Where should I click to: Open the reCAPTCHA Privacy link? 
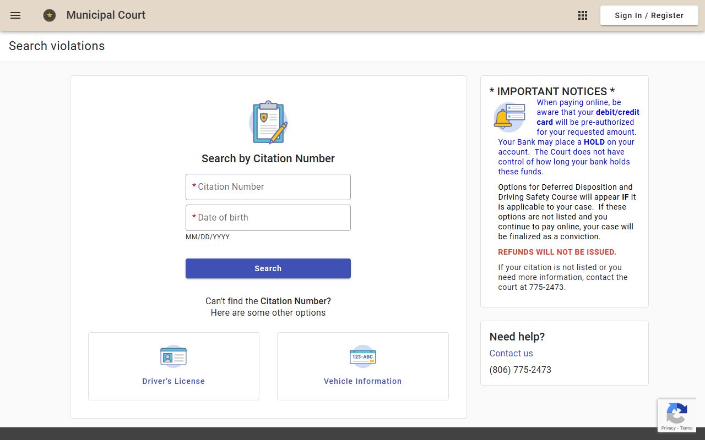coord(668,428)
